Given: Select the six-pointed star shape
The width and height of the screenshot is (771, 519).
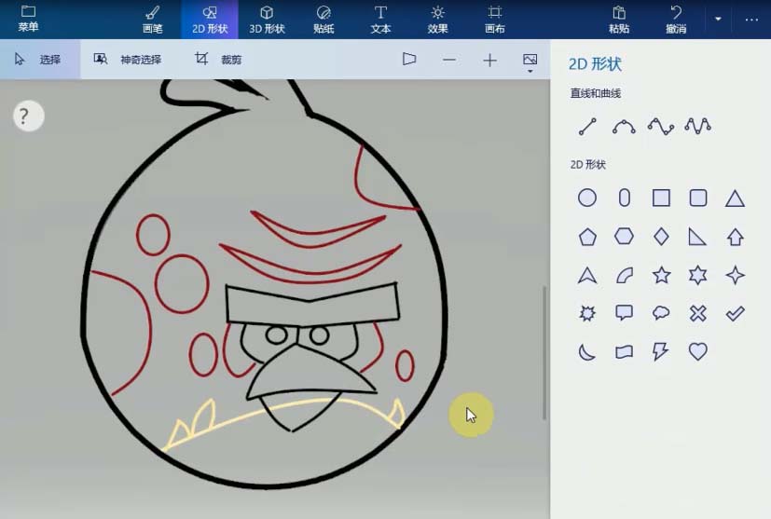Looking at the screenshot, I should [x=697, y=275].
